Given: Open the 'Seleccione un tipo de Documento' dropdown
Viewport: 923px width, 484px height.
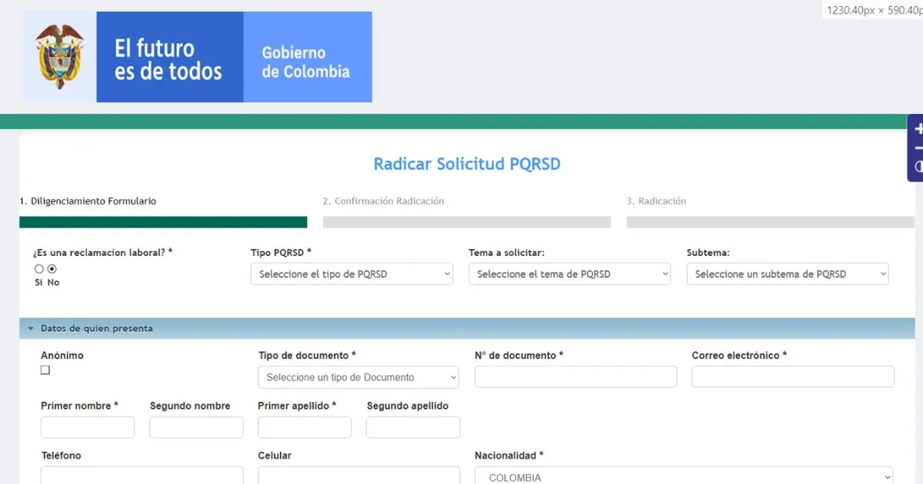Looking at the screenshot, I should 358,377.
